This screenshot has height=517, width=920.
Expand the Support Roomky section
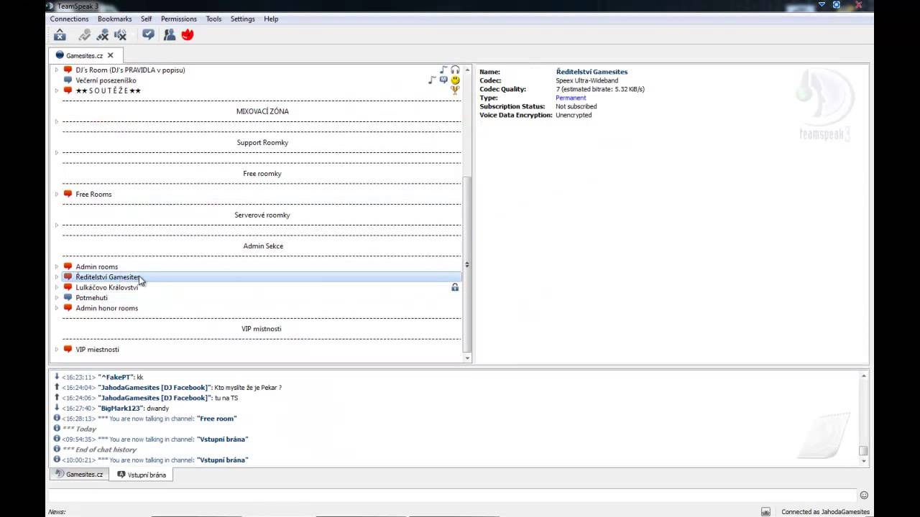pyautogui.click(x=57, y=152)
